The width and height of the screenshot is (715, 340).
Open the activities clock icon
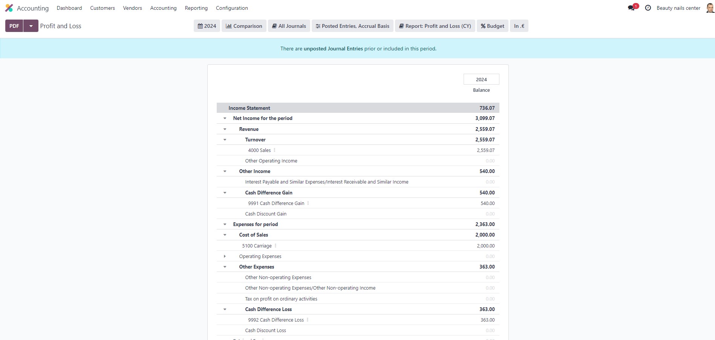click(648, 8)
